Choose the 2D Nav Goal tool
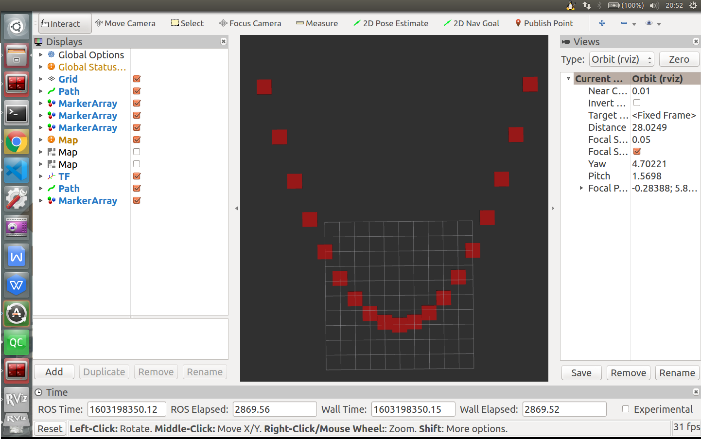The height and width of the screenshot is (439, 701). click(471, 23)
